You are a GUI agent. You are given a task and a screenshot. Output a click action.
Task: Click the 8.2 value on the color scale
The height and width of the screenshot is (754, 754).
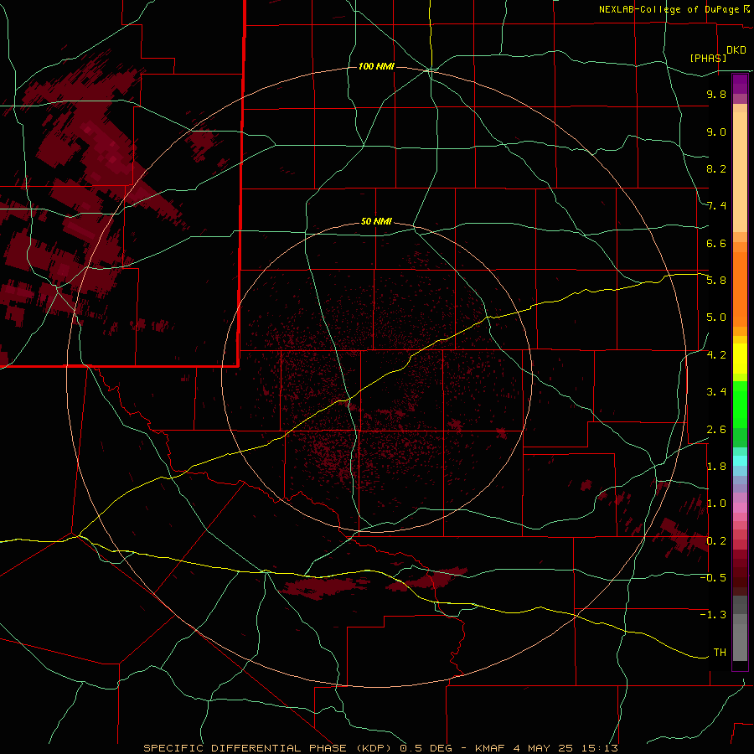click(716, 168)
